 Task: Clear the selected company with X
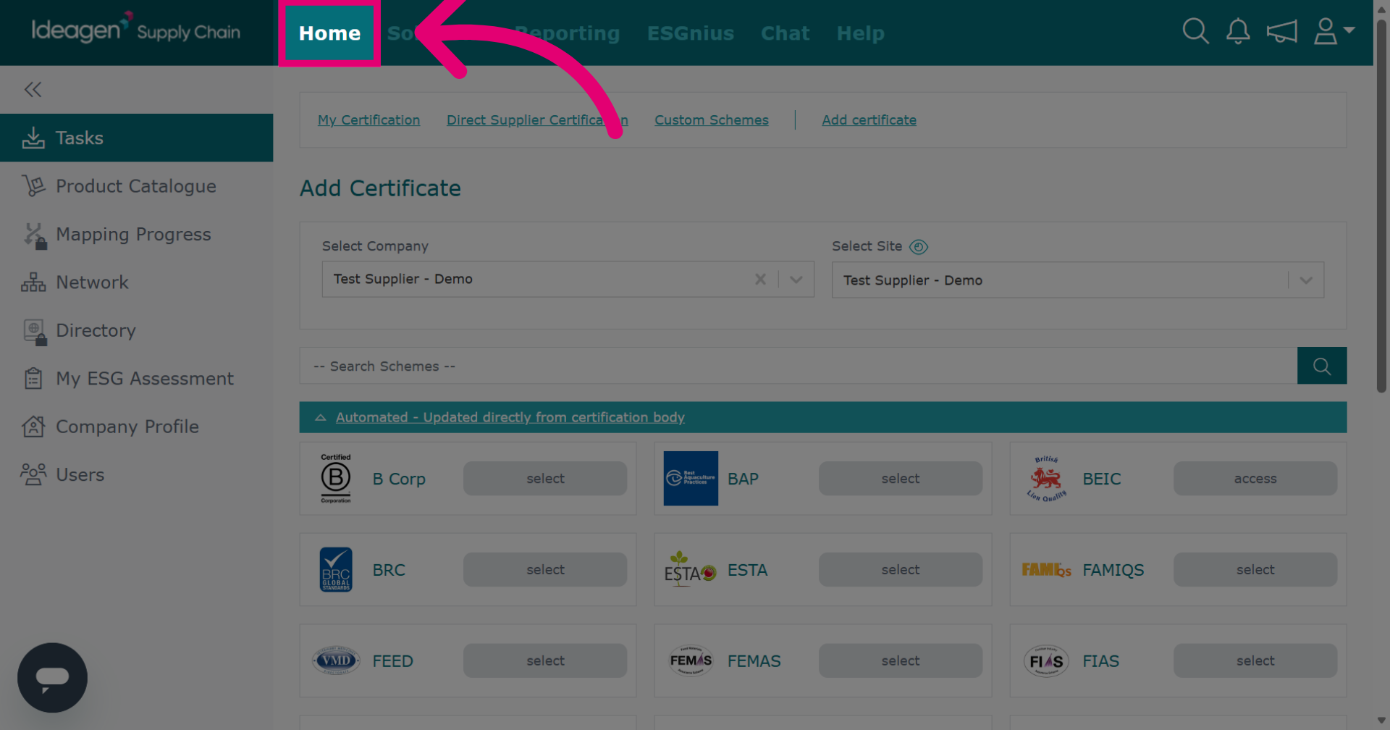[760, 279]
